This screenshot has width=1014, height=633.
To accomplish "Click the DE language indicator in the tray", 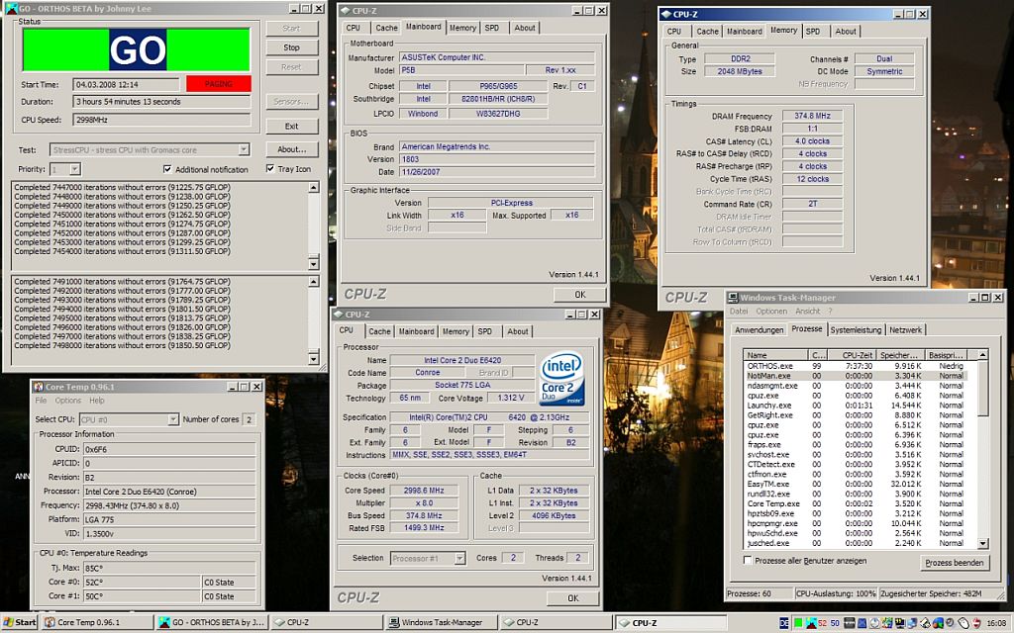I will pos(784,623).
